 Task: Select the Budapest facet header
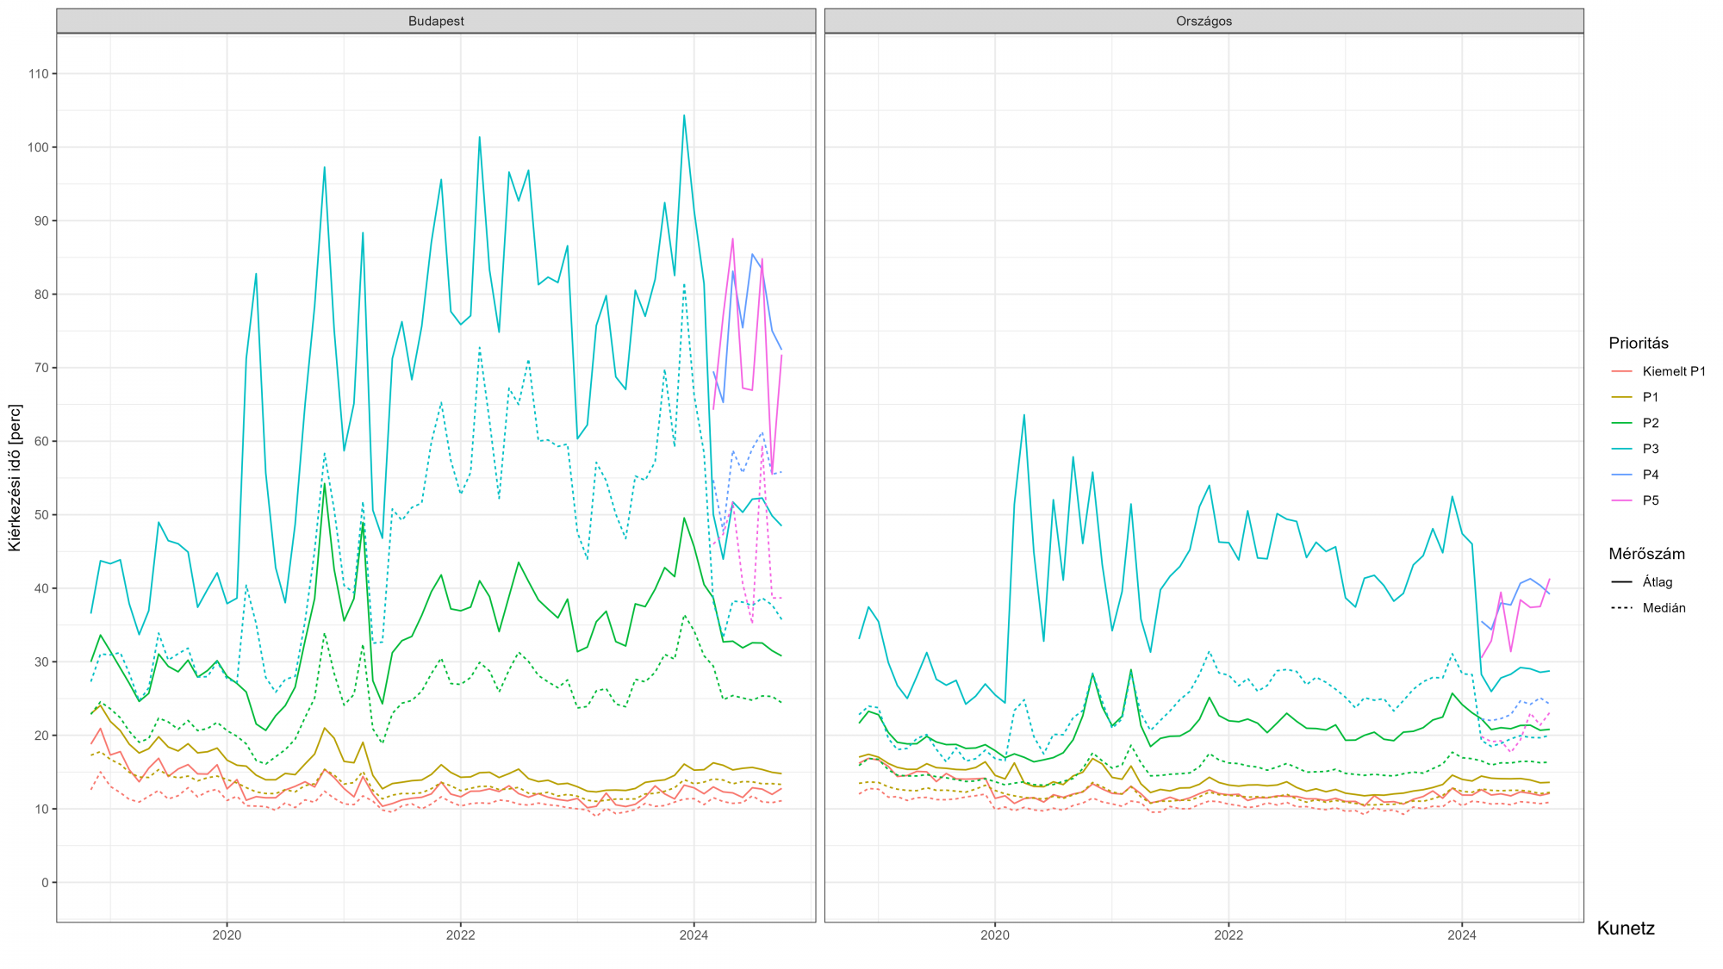(436, 21)
